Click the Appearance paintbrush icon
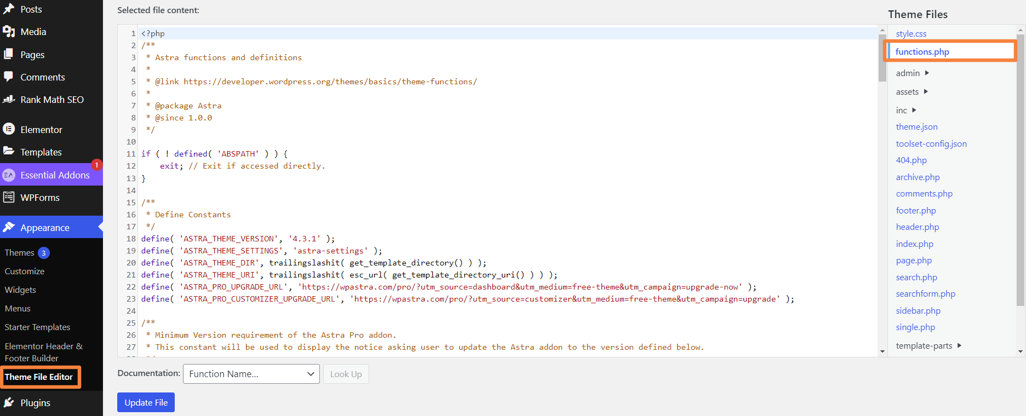The height and width of the screenshot is (416, 1026). [9, 227]
